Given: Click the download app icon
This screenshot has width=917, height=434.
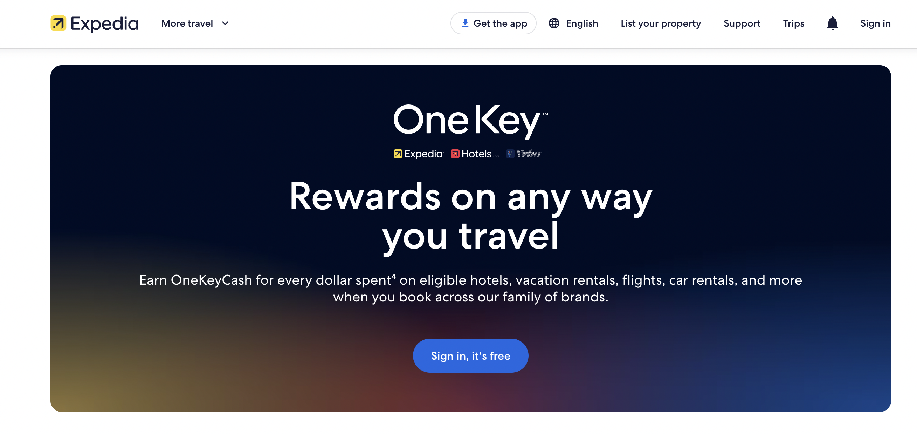Looking at the screenshot, I should (464, 23).
